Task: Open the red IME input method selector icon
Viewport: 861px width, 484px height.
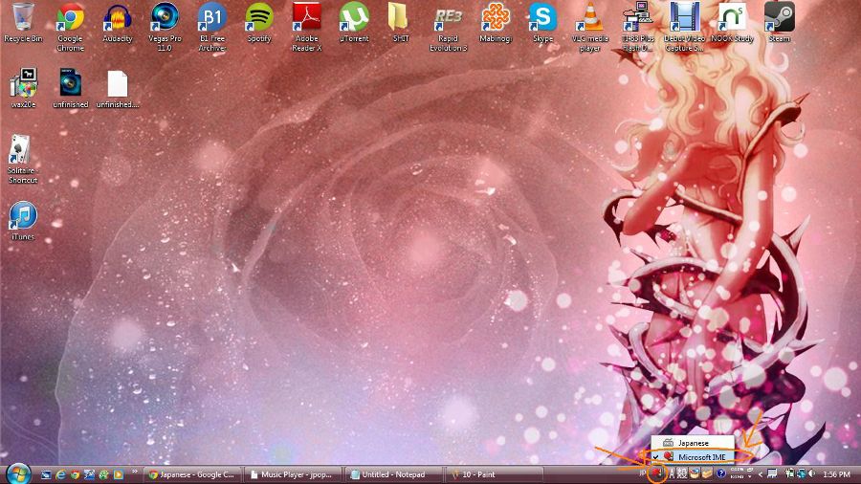Action: [657, 473]
